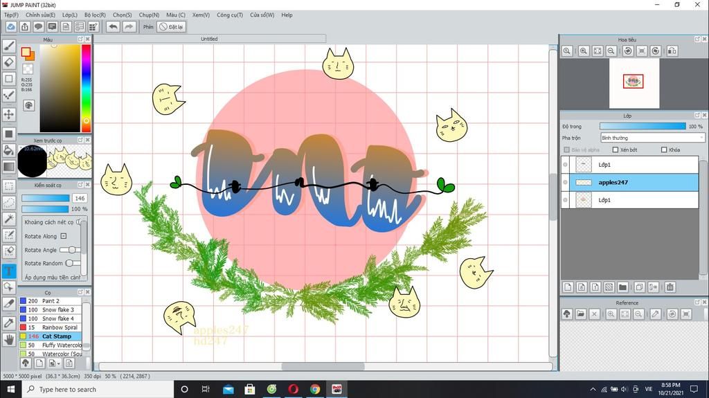The height and width of the screenshot is (398, 709).
Task: Switch to the Untitled canvas tab
Action: point(209,39)
